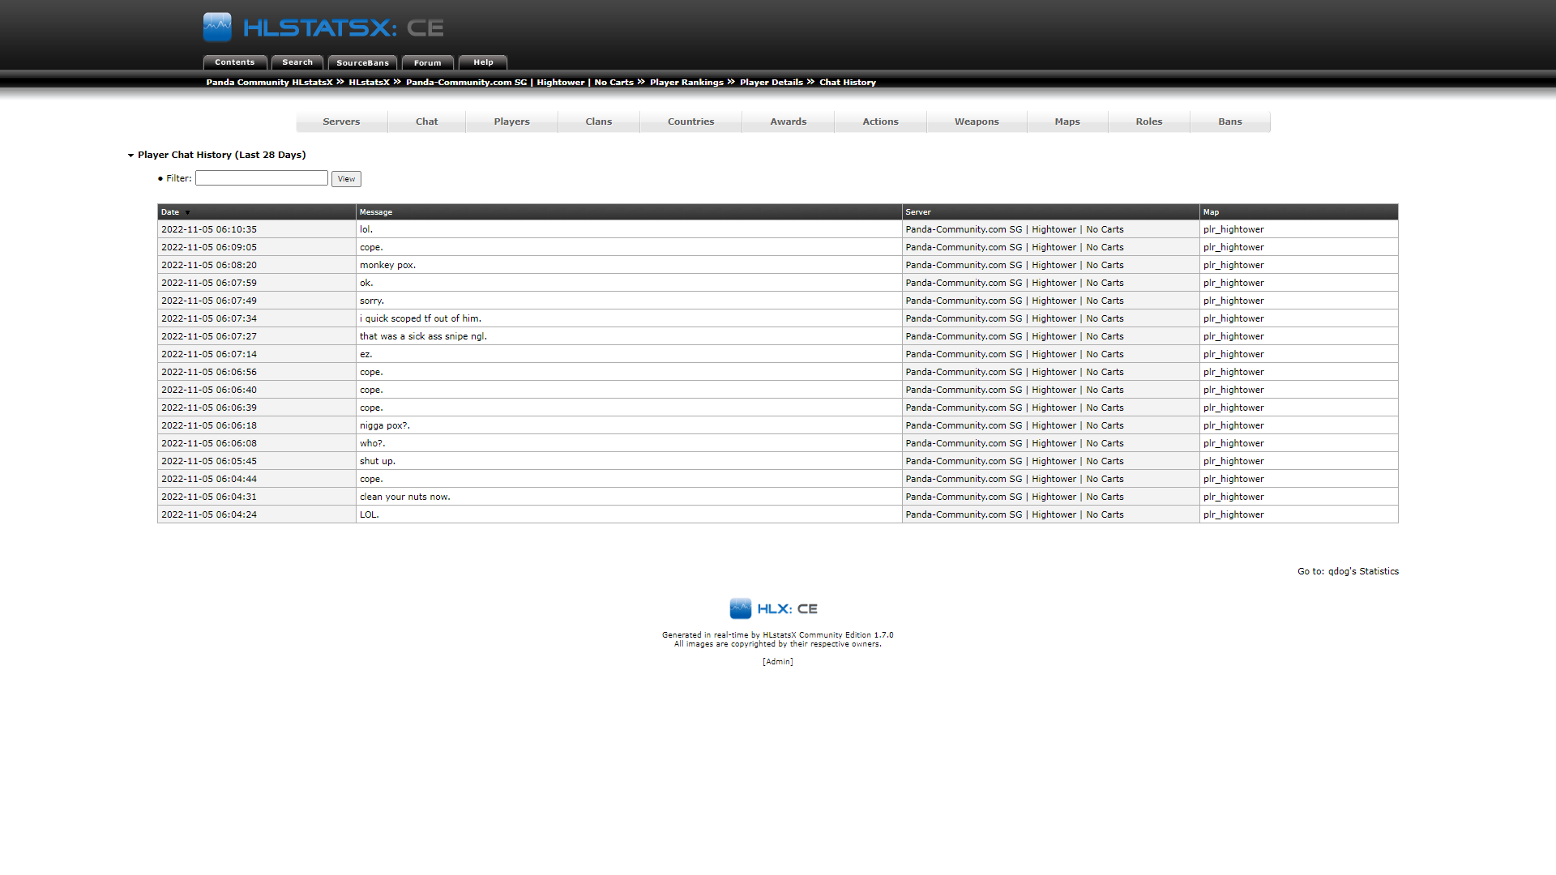Viewport: 1556px width, 875px height.
Task: Collapse the Player Chat History section triangle
Action: [x=130, y=155]
